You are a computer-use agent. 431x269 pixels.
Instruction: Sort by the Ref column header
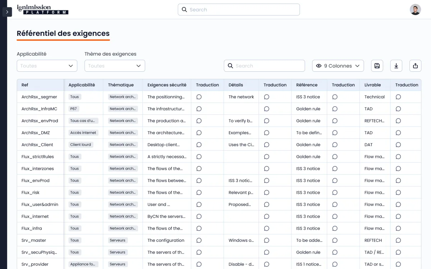tap(25, 85)
